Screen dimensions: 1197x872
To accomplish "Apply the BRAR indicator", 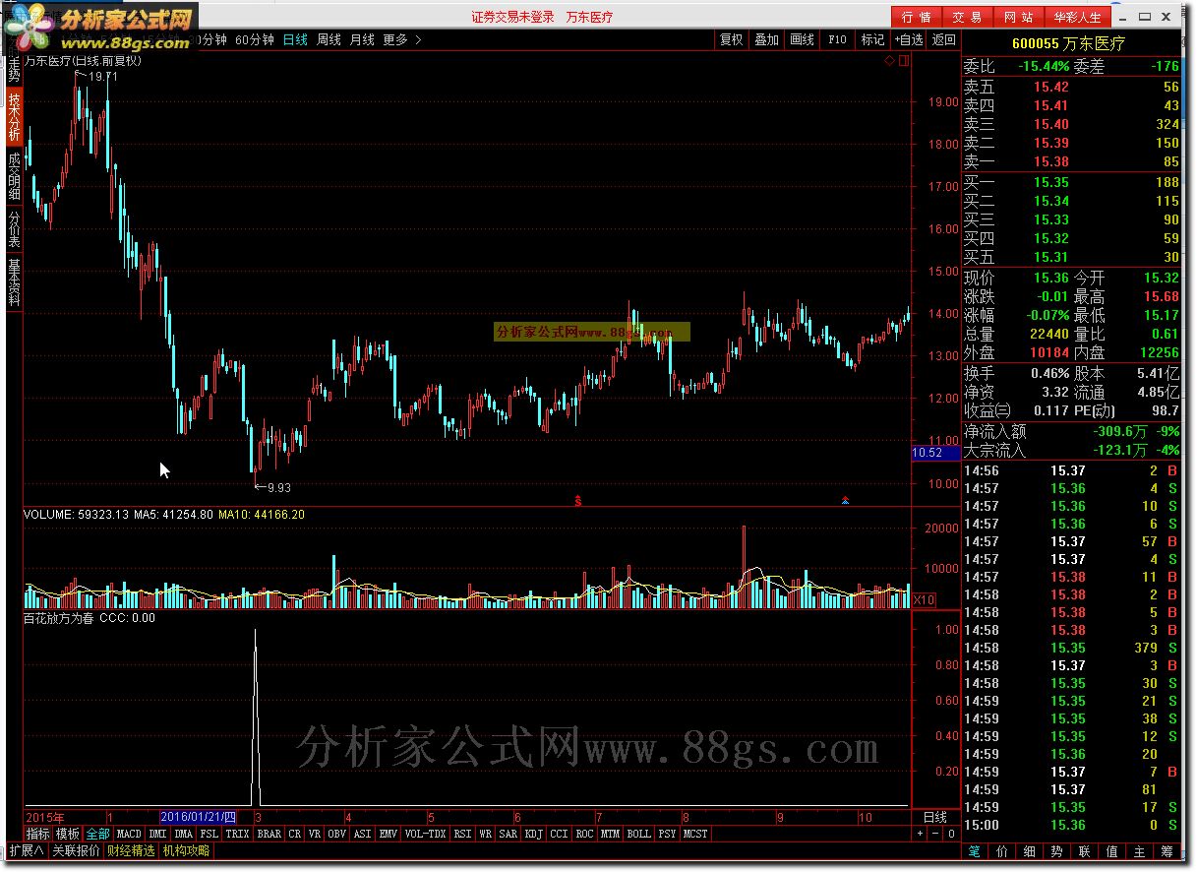I will pos(269,834).
